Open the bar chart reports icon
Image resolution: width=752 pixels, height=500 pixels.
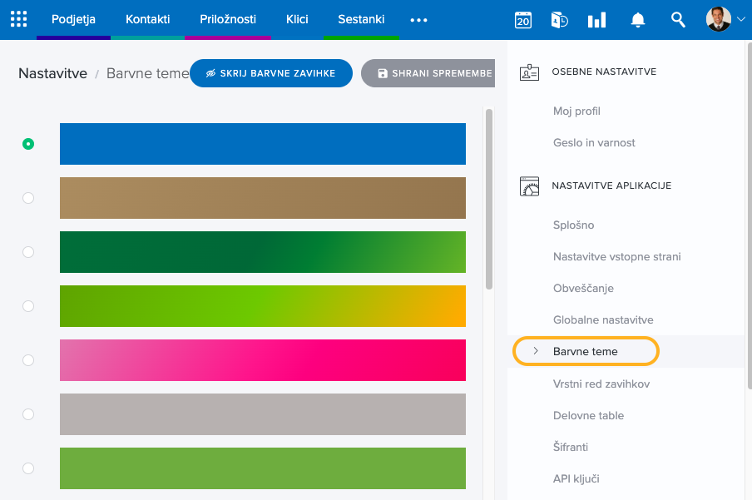tap(596, 20)
